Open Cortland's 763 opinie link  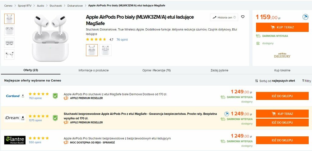[x=35, y=98]
